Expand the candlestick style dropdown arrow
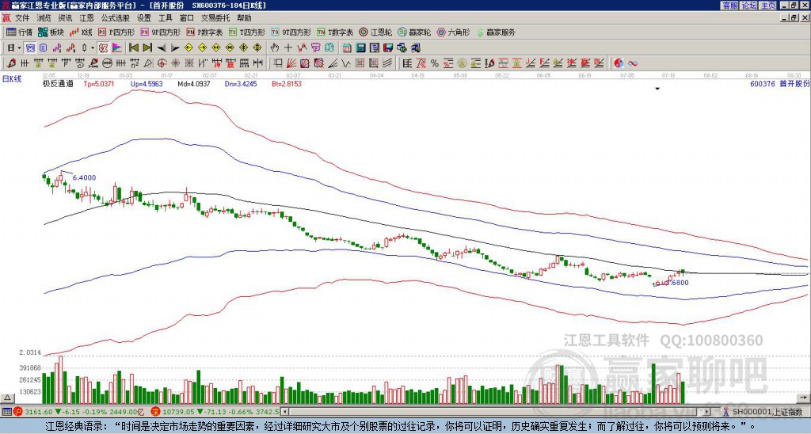 click(93, 48)
